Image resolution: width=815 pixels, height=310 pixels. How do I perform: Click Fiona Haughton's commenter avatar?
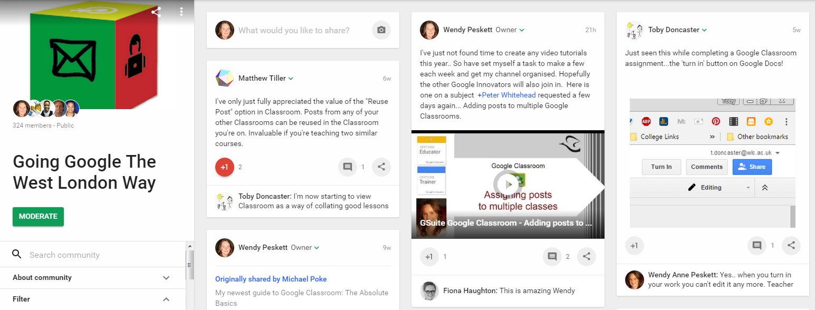click(429, 291)
